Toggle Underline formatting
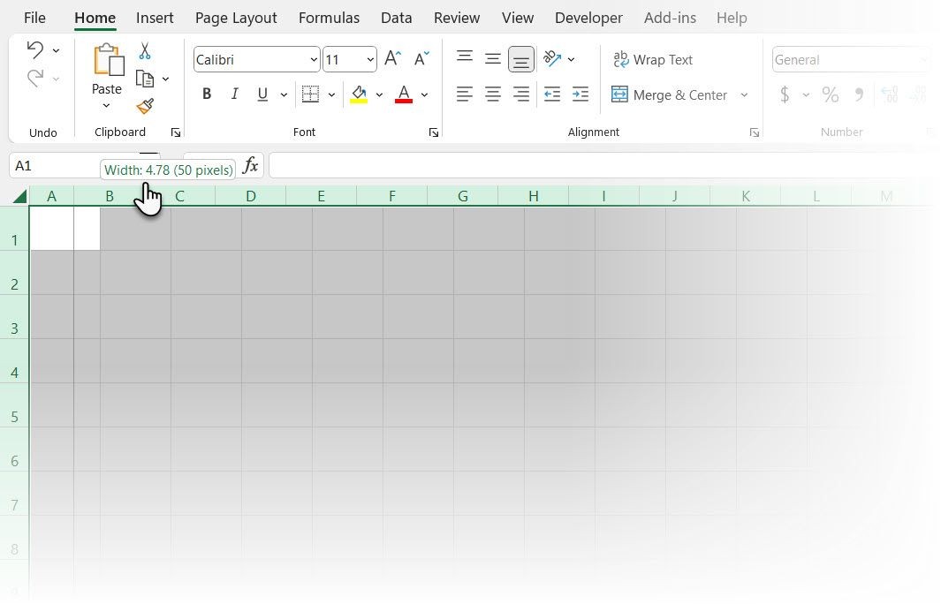 [262, 94]
